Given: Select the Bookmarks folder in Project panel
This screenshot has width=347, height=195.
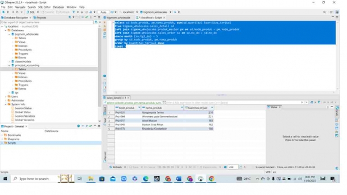Looking at the screenshot, I should (14, 135).
